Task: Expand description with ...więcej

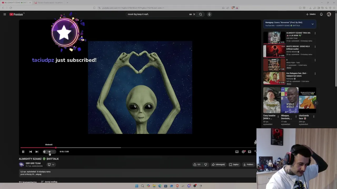Action: click(38, 174)
